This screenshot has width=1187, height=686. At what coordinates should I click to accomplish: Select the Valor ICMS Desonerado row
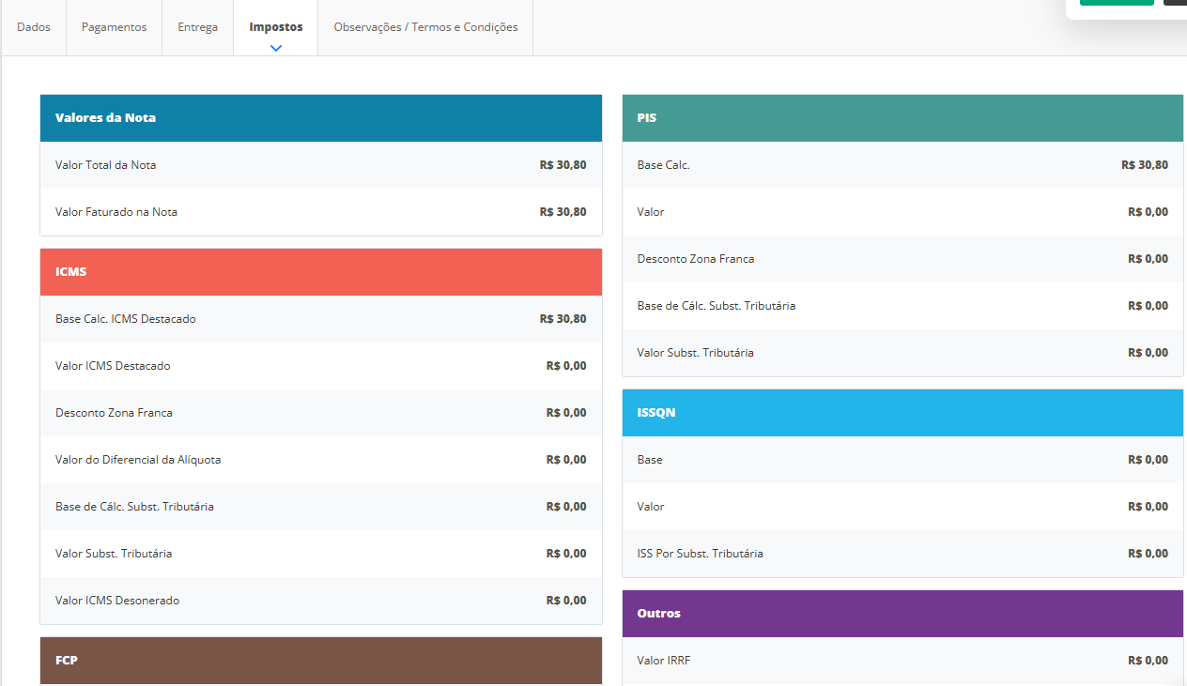[320, 601]
